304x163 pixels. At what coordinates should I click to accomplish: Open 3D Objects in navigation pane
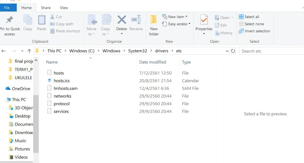coord(24,108)
